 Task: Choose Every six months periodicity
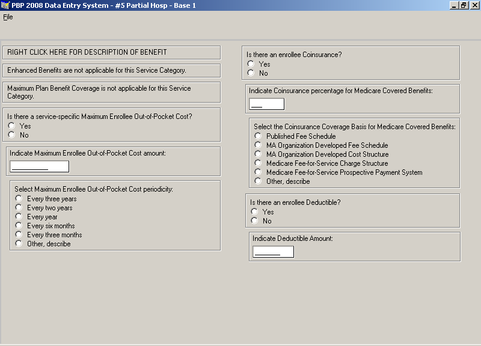tap(19, 225)
